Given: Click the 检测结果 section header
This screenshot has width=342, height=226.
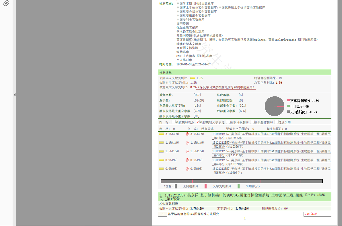Looking at the screenshot, I should point(245,73).
